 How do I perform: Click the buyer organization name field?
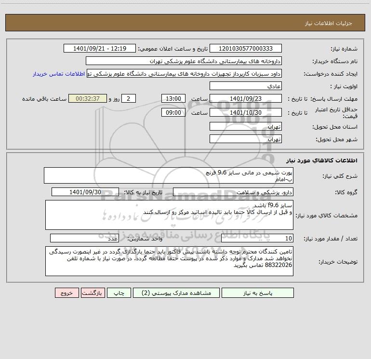click(184, 61)
